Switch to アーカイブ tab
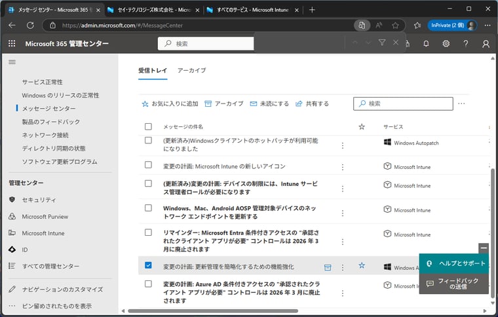 pyautogui.click(x=191, y=71)
